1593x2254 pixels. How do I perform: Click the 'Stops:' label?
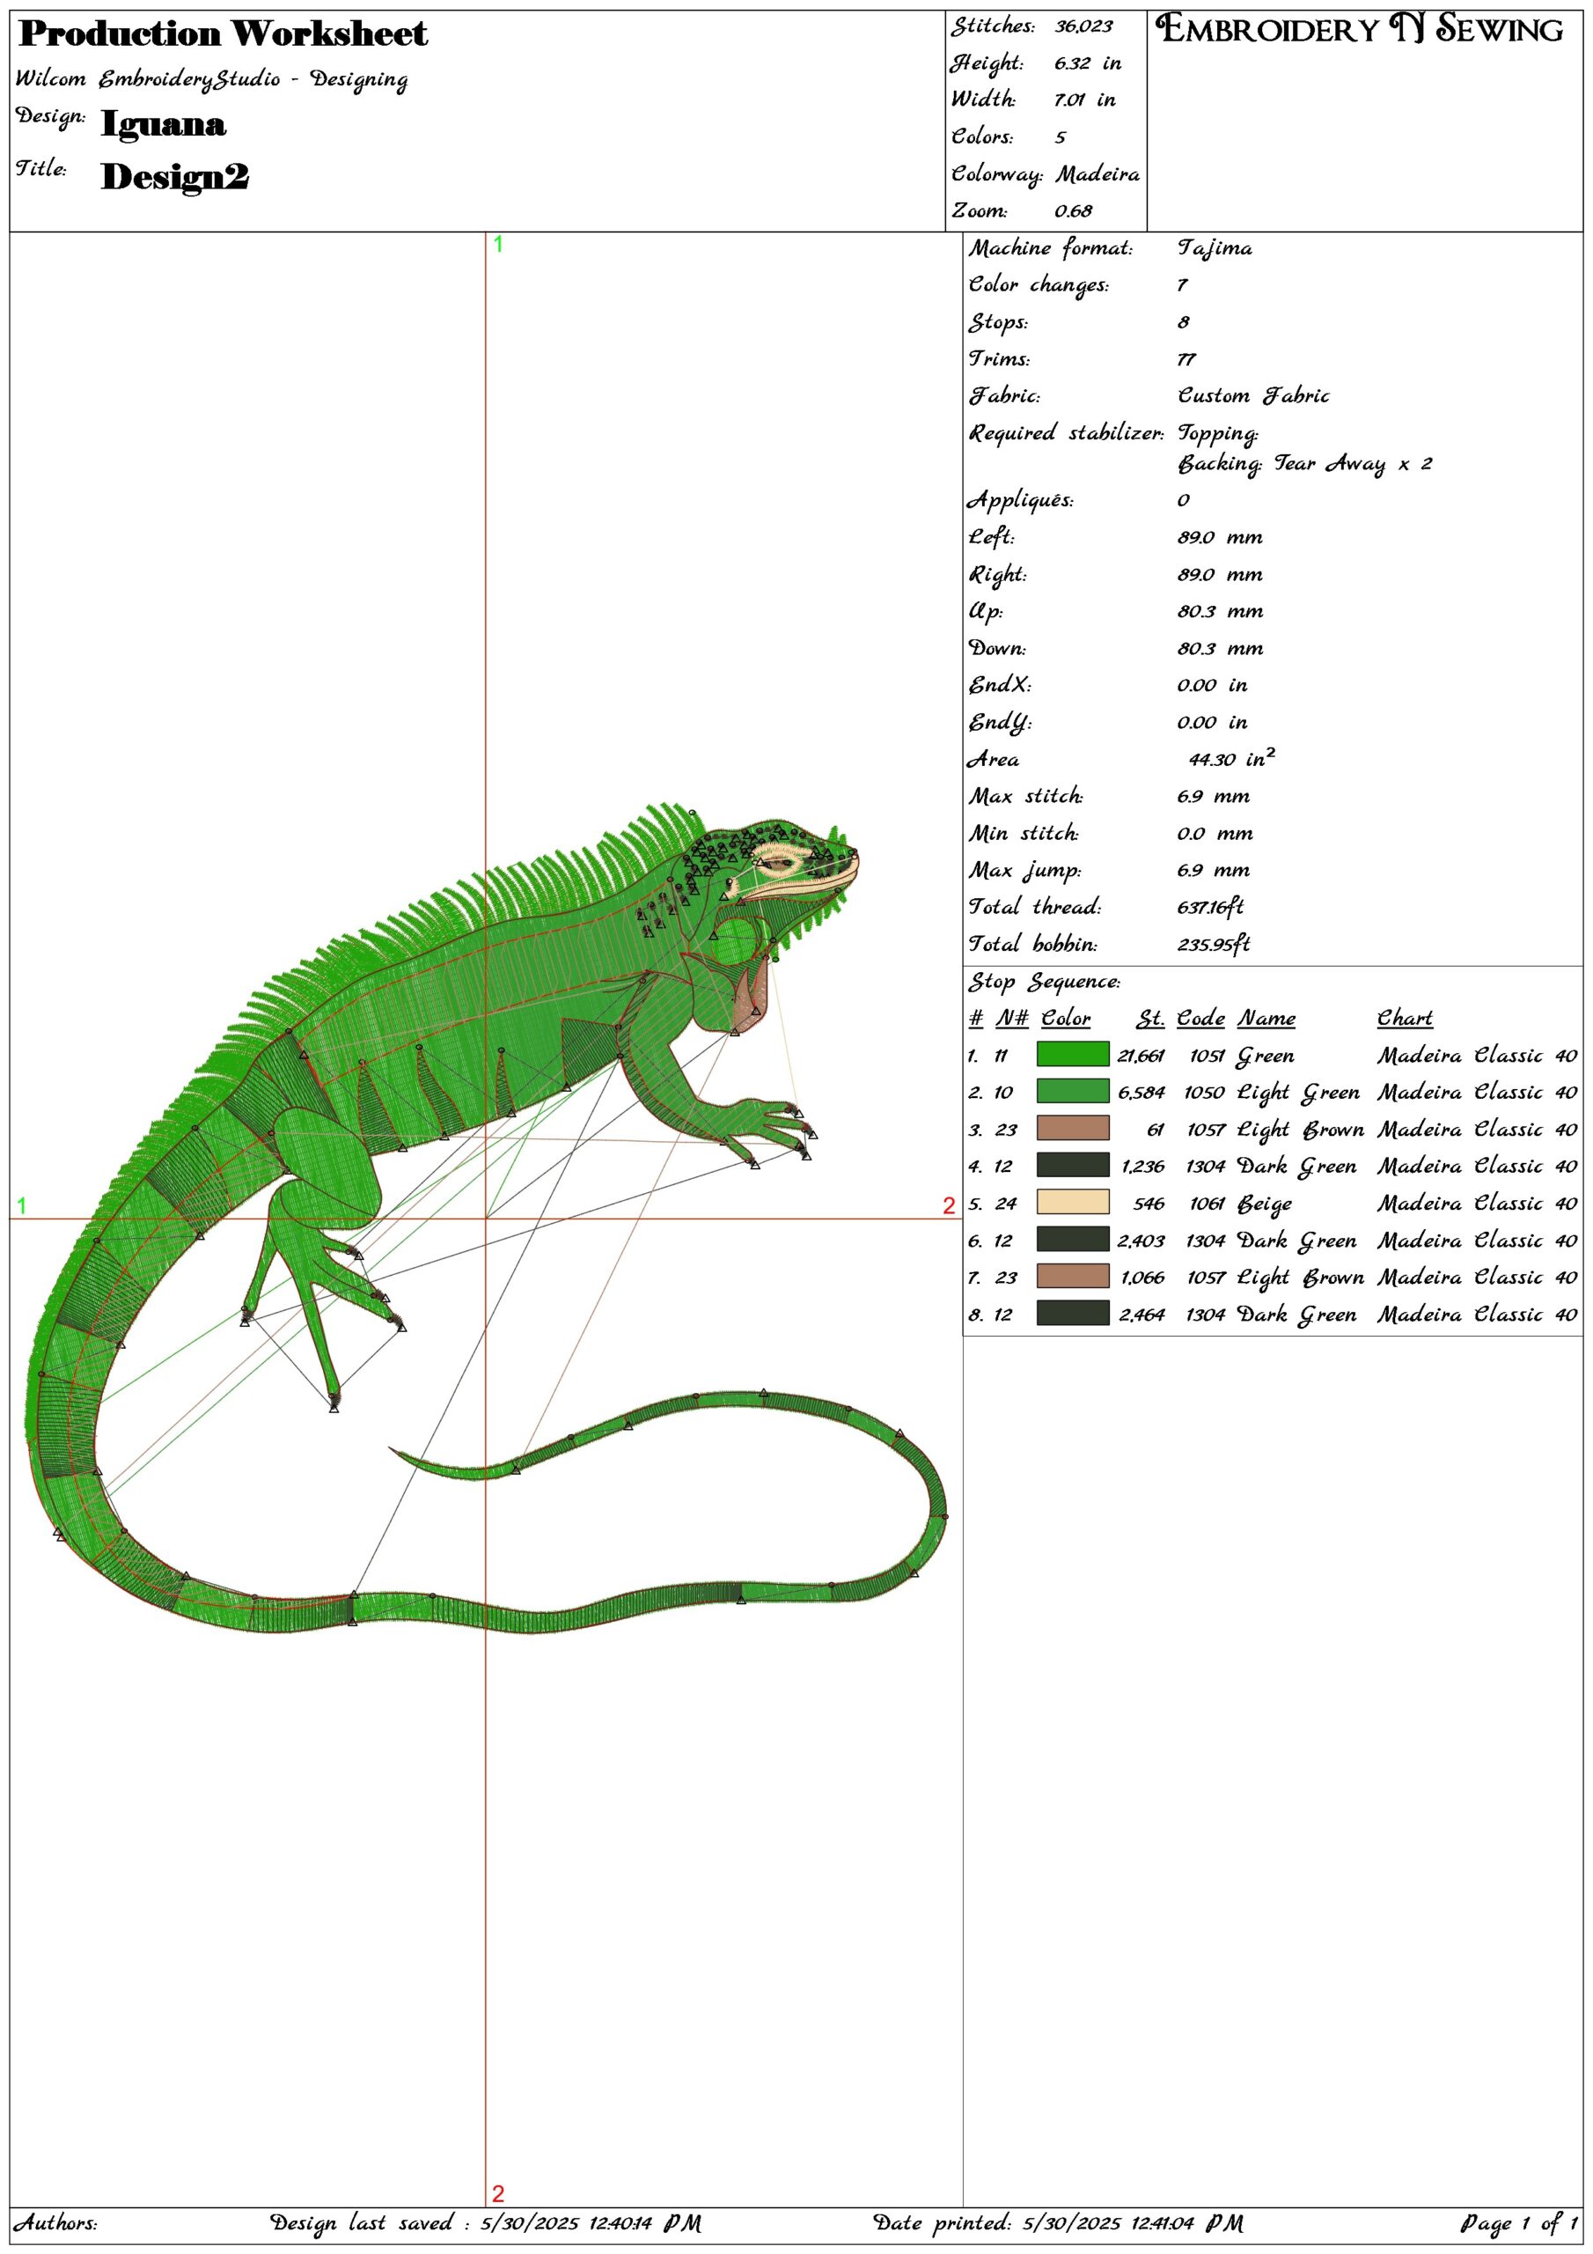[998, 322]
